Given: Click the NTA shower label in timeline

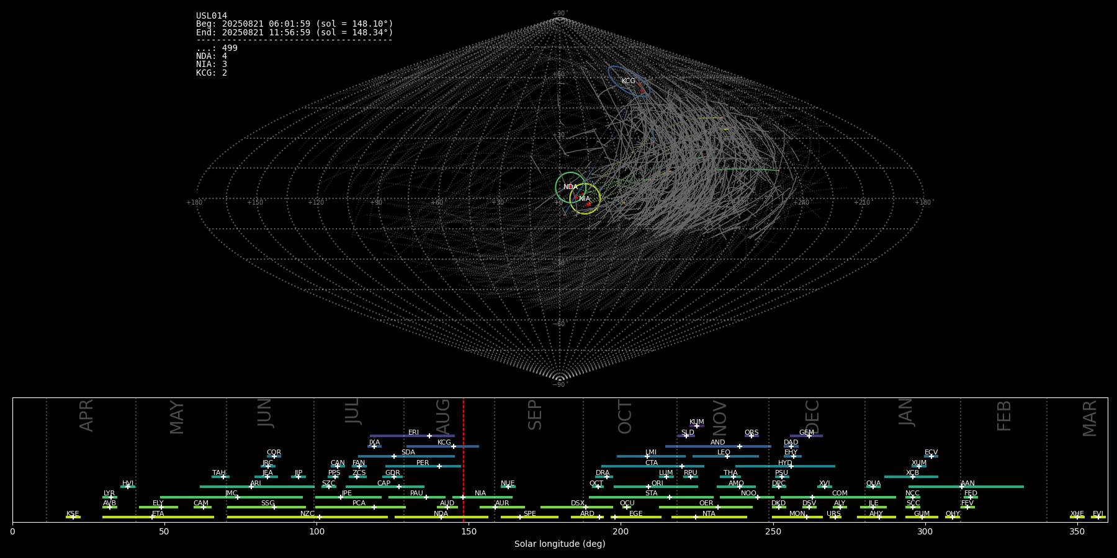Looking at the screenshot, I should point(709,514).
